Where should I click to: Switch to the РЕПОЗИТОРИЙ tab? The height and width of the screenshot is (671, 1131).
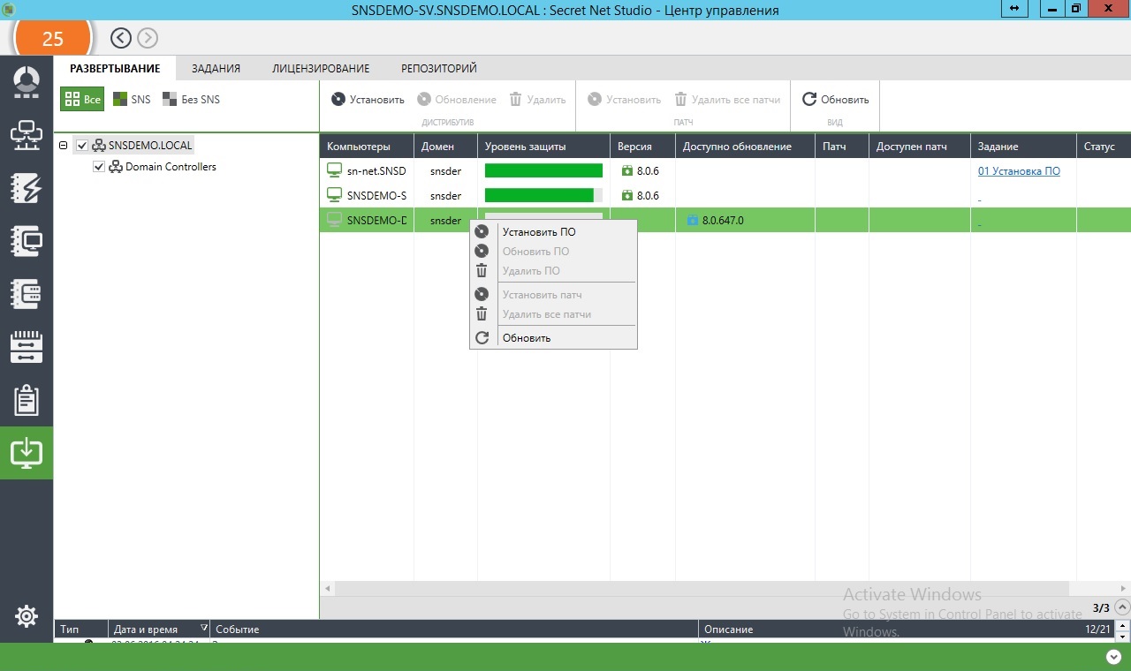(x=439, y=68)
